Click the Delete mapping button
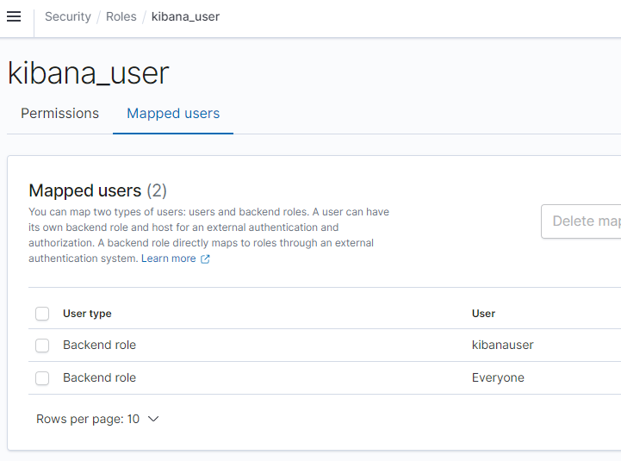 pos(581,221)
